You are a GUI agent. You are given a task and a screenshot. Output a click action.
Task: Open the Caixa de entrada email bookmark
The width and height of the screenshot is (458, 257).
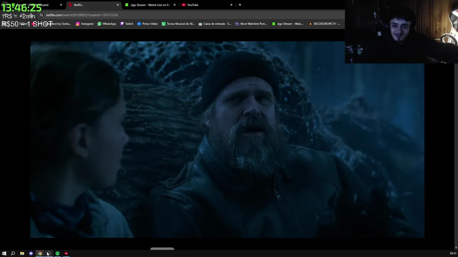(215, 24)
